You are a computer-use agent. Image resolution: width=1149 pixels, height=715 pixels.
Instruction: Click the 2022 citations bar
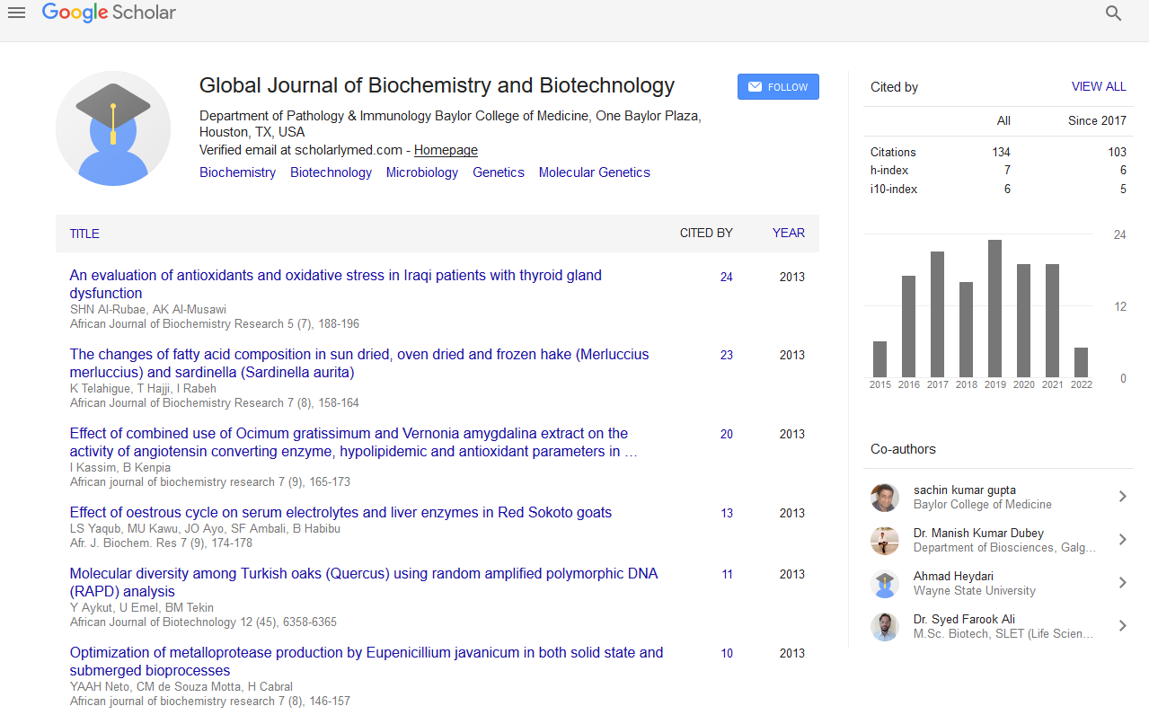pyautogui.click(x=1082, y=363)
